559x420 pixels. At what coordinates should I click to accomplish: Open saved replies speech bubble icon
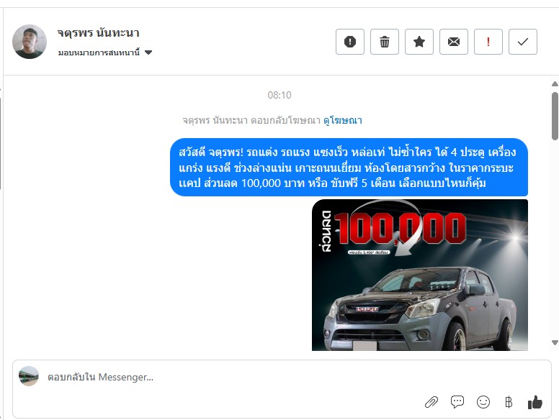click(x=457, y=402)
